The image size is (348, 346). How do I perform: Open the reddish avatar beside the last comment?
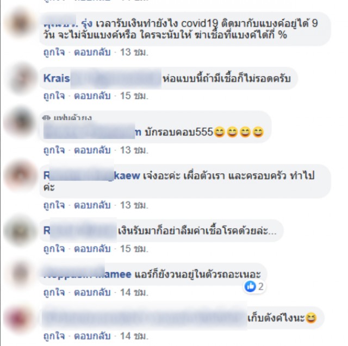click(20, 319)
